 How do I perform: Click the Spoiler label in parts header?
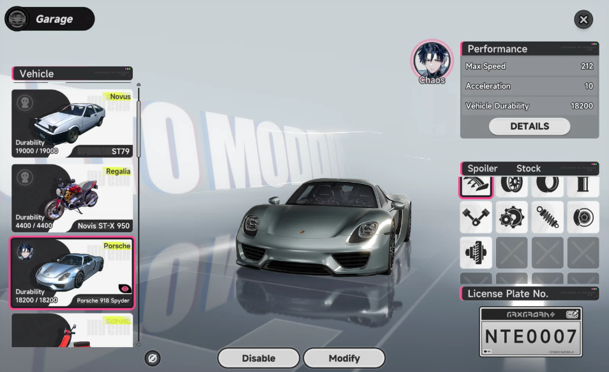483,168
